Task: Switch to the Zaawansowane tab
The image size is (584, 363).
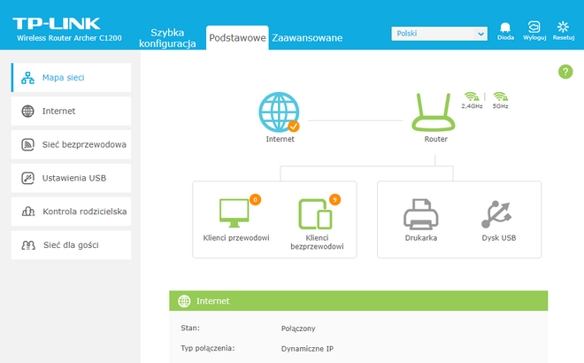Action: coord(307,38)
